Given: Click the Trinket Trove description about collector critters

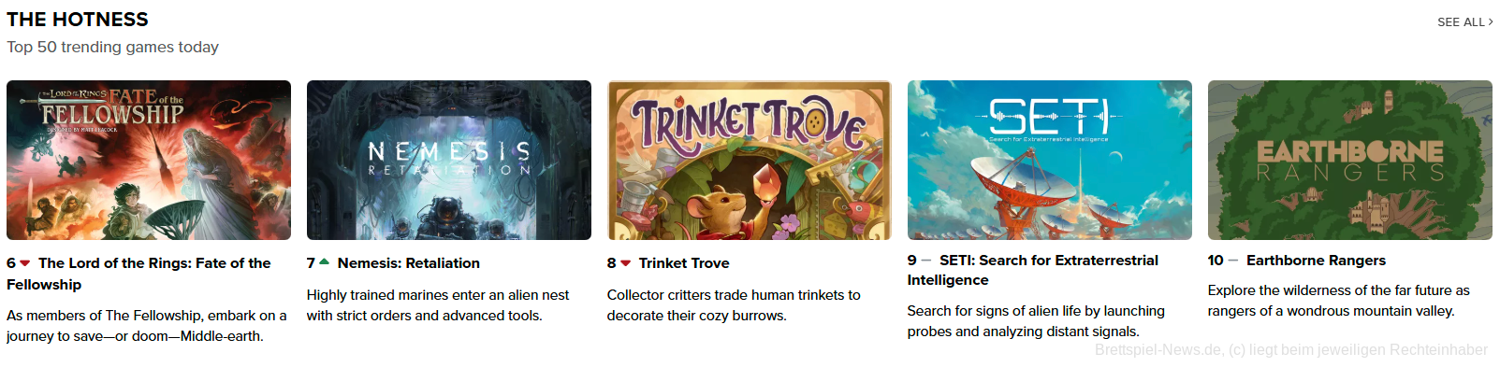Looking at the screenshot, I should coord(734,305).
